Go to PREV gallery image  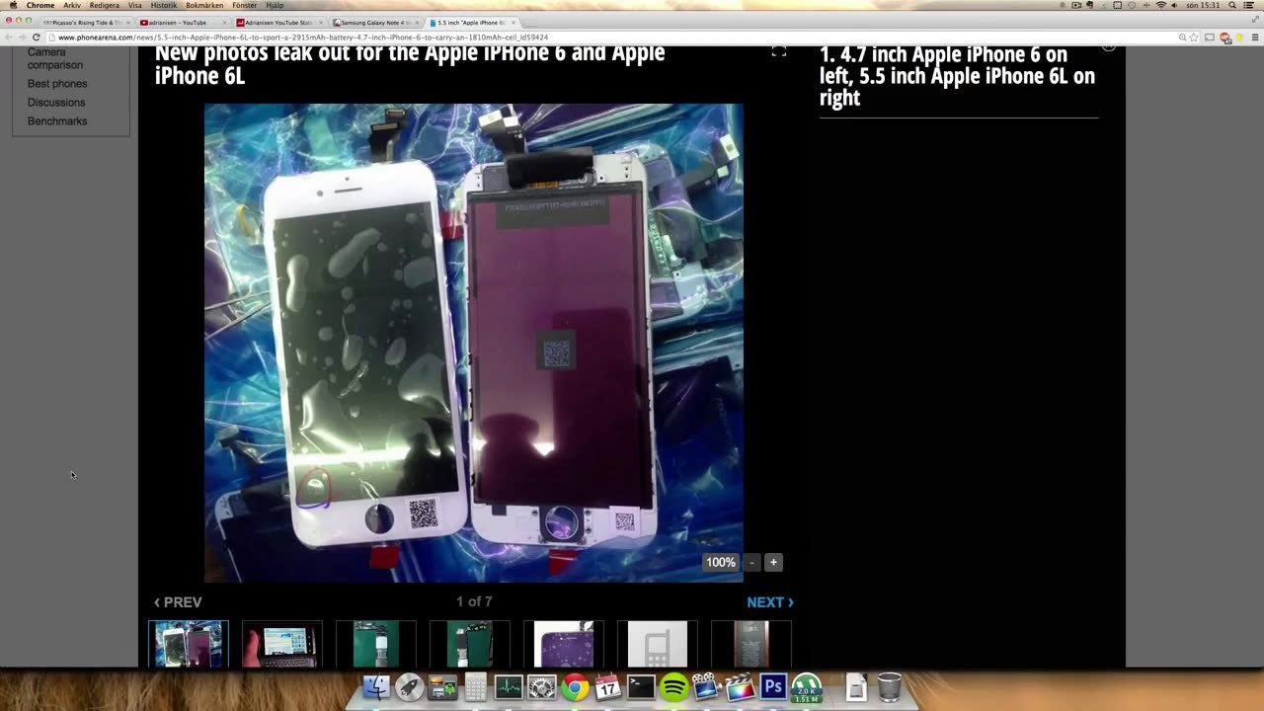click(x=178, y=602)
